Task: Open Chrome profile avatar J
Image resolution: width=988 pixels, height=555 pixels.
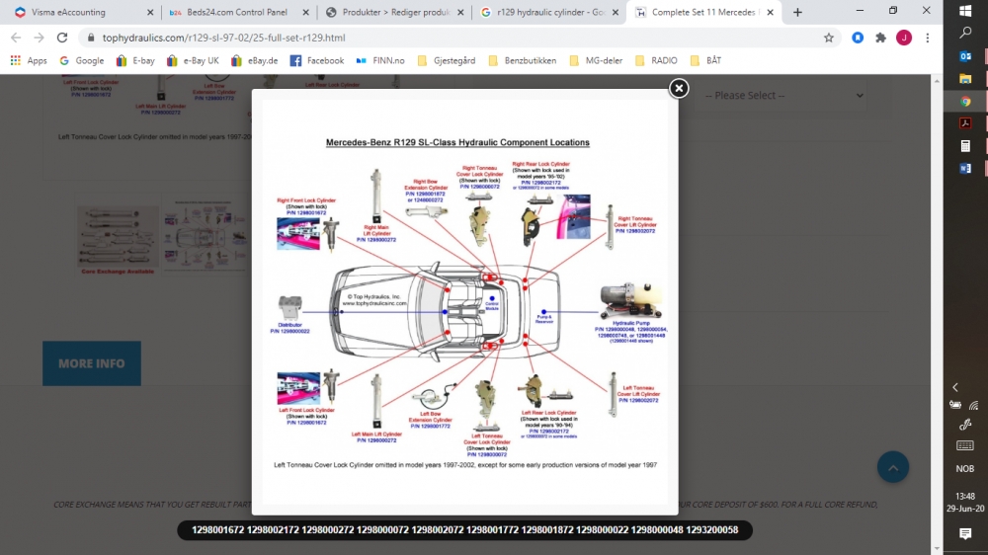Action: 904,38
